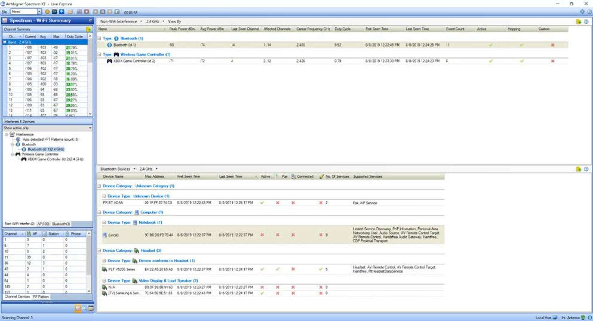Click the blue plus toolbar icon
Image resolution: width=593 pixels, height=321 pixels.
61,12
